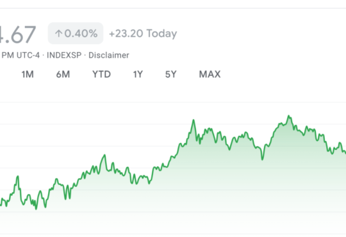Click the large index price ending .67
This screenshot has height=237, width=346.
18,34
